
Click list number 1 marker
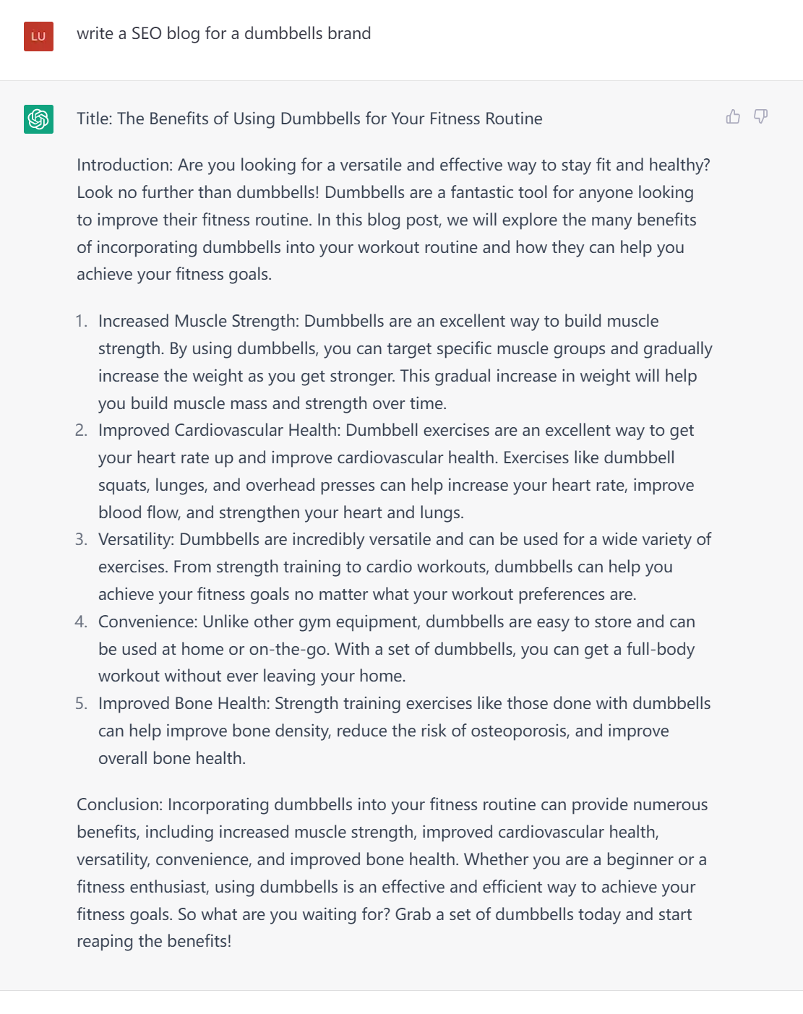point(81,322)
